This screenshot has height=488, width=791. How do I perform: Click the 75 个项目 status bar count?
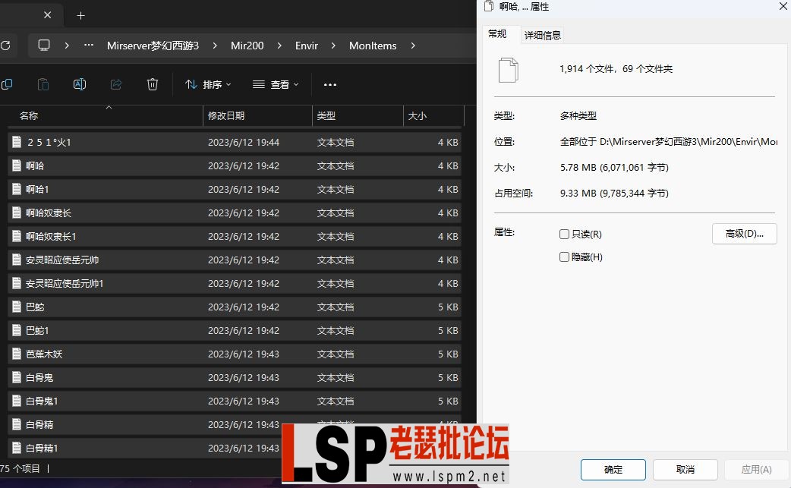coord(20,468)
